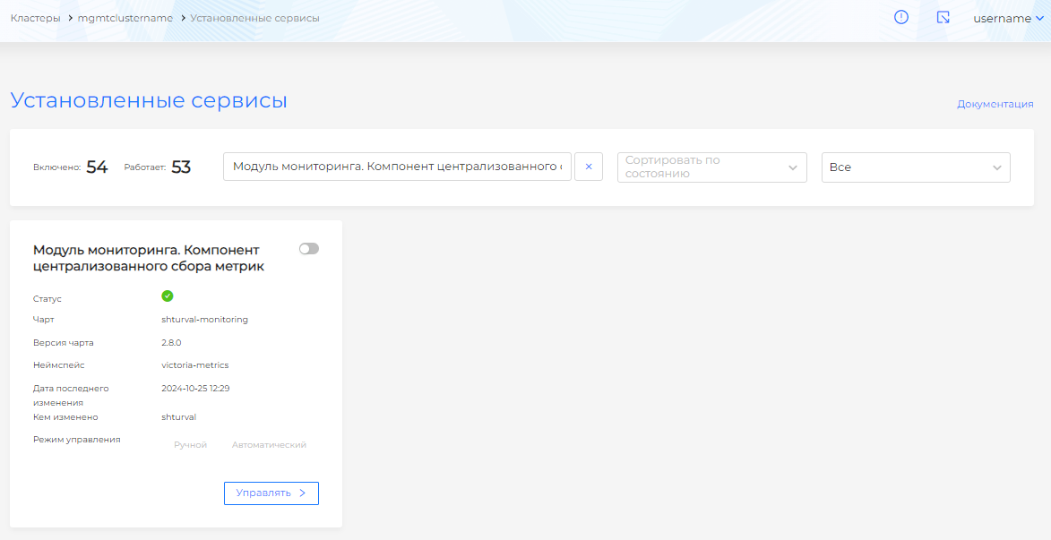Click the exclamation notification icon in header

(x=901, y=17)
